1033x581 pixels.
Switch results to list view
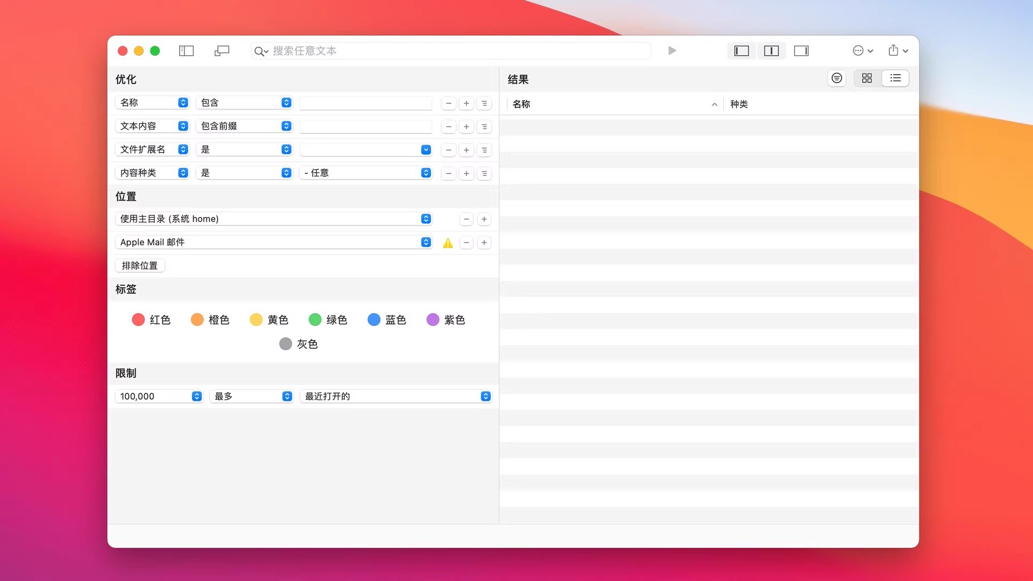click(895, 79)
